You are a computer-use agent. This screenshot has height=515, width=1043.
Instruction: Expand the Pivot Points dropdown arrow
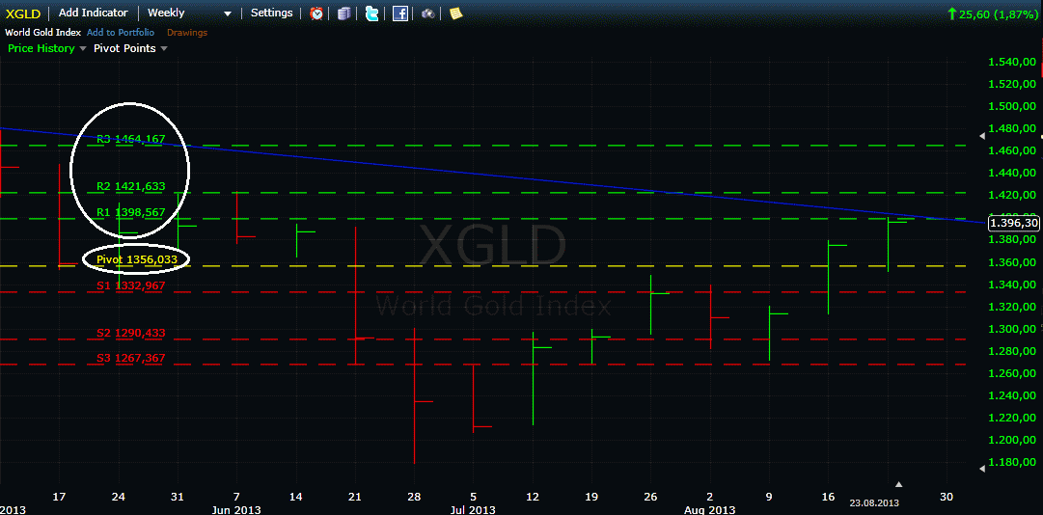pos(163,48)
